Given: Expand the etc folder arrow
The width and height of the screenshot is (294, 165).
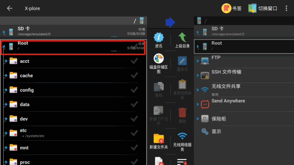Looking at the screenshot, I should (6, 133).
